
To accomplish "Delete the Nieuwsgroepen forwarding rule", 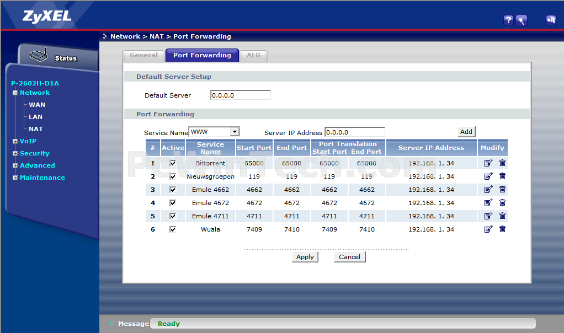I will pyautogui.click(x=503, y=176).
